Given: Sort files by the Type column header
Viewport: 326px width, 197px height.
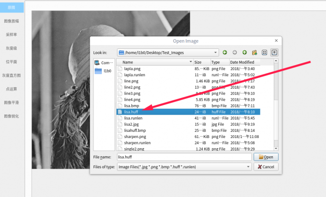Looking at the screenshot, I should pyautogui.click(x=220, y=62).
